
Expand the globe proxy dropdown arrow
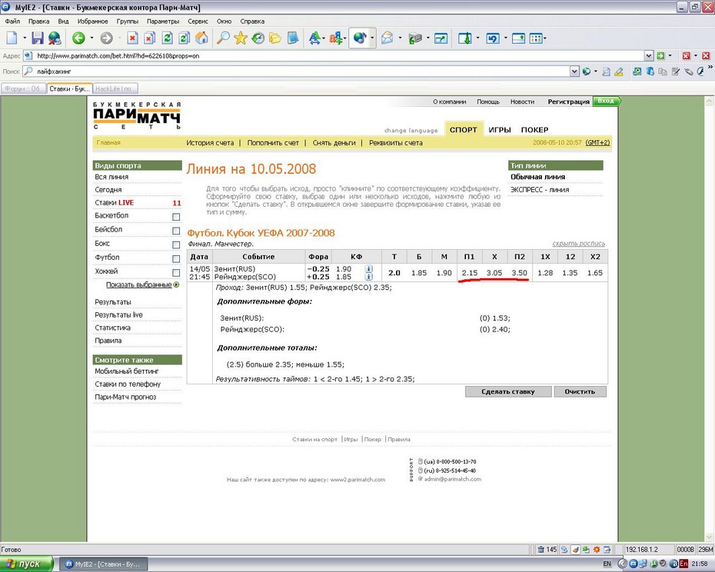tap(372, 38)
